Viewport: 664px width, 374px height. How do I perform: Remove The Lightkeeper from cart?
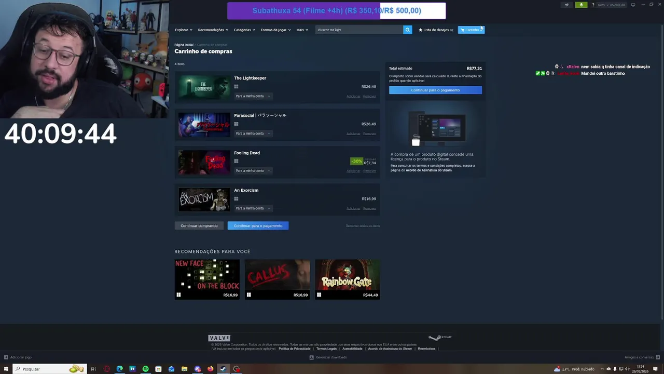pos(369,96)
